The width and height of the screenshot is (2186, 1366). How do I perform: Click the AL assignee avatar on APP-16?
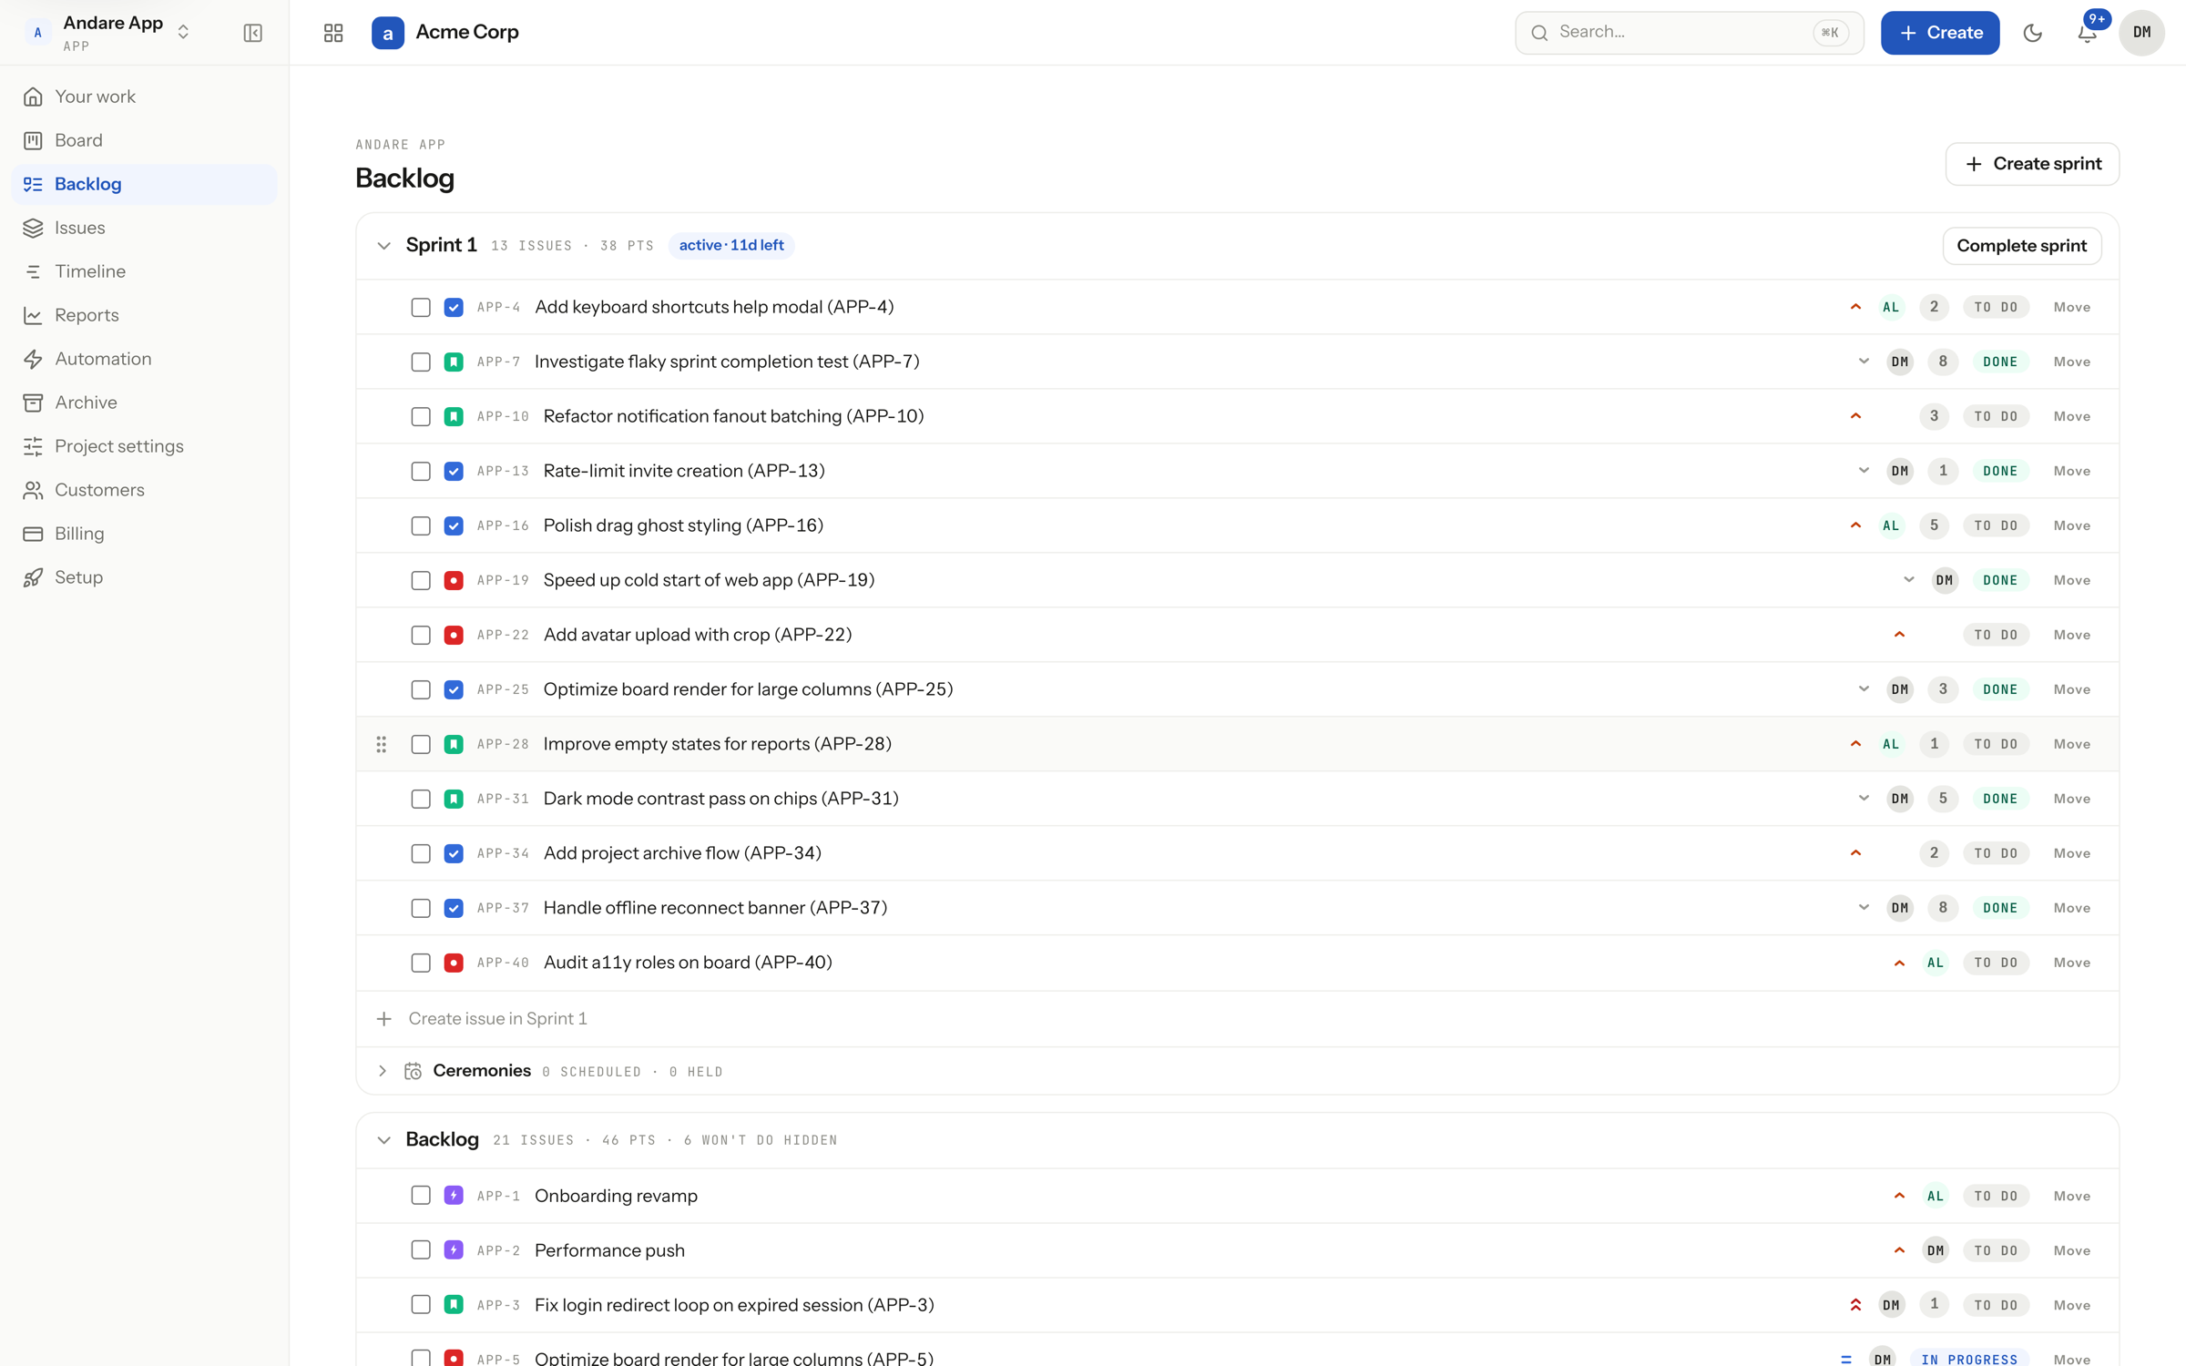1891,525
